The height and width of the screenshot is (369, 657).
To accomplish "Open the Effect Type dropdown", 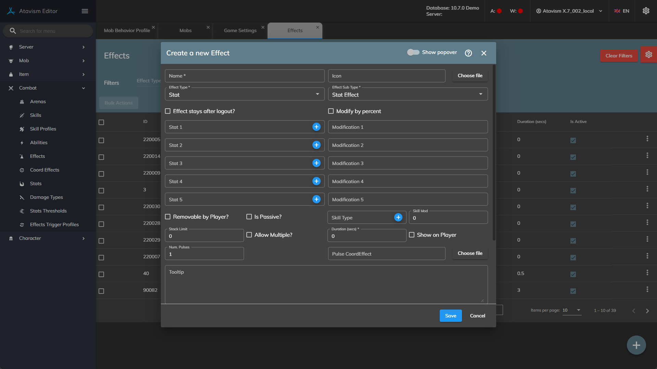I will [x=244, y=94].
